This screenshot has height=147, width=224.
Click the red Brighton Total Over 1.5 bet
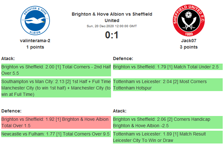pyautogui.click(x=56, y=122)
